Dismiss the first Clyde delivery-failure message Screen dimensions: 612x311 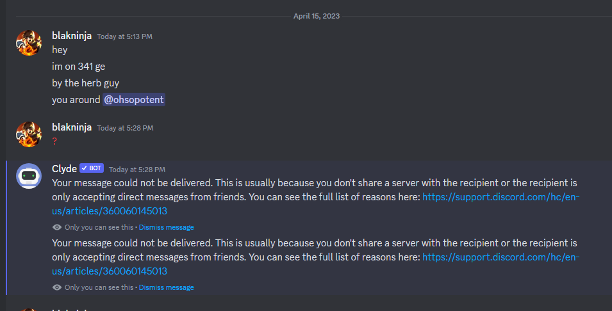click(x=166, y=227)
